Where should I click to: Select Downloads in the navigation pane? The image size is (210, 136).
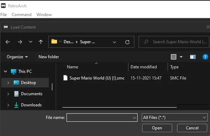click(x=31, y=105)
